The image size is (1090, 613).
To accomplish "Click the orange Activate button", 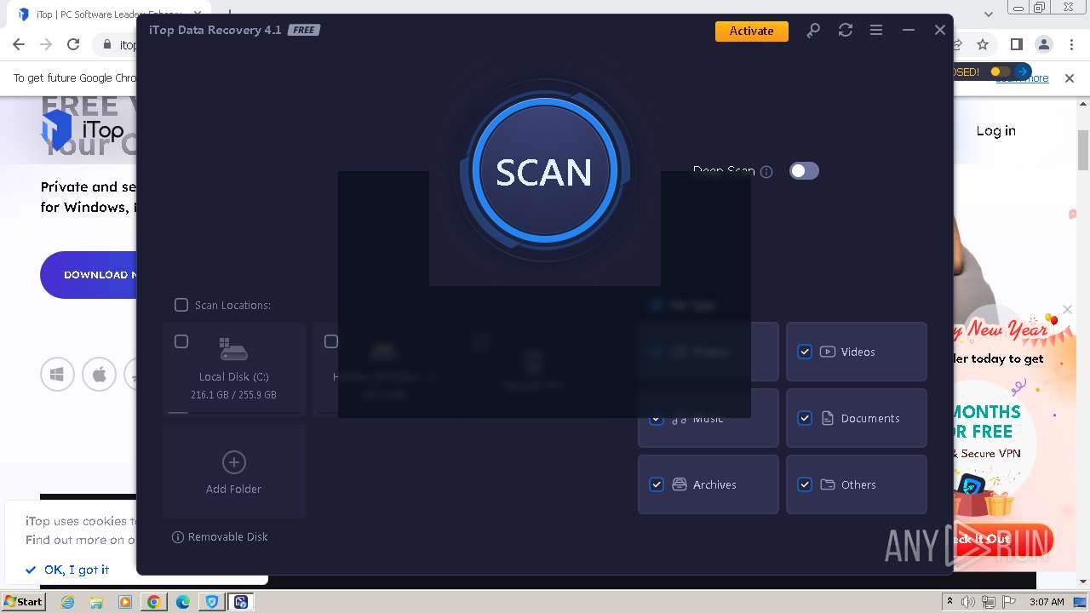I will [751, 31].
